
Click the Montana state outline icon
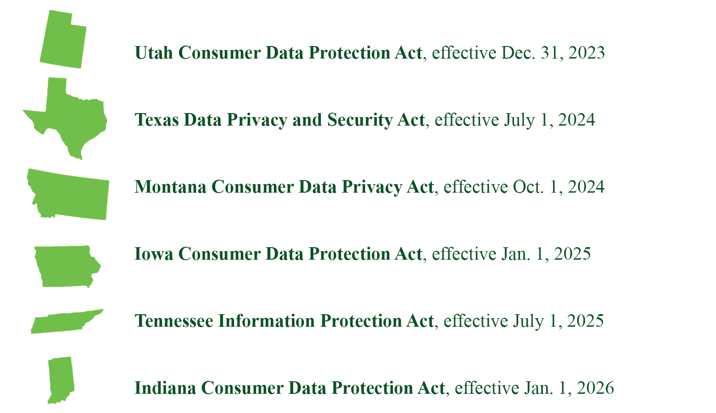(69, 195)
